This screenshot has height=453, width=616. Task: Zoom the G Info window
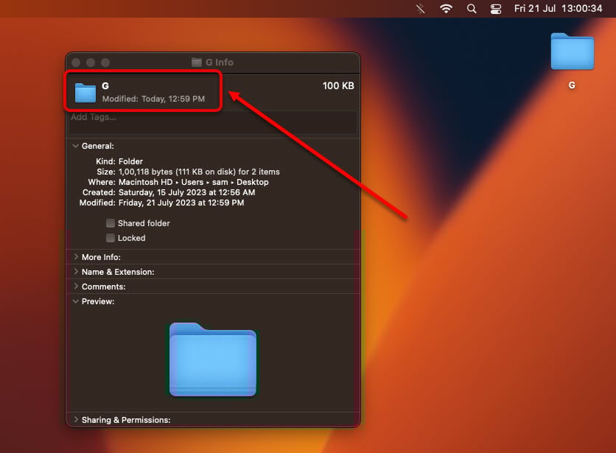[x=105, y=63]
